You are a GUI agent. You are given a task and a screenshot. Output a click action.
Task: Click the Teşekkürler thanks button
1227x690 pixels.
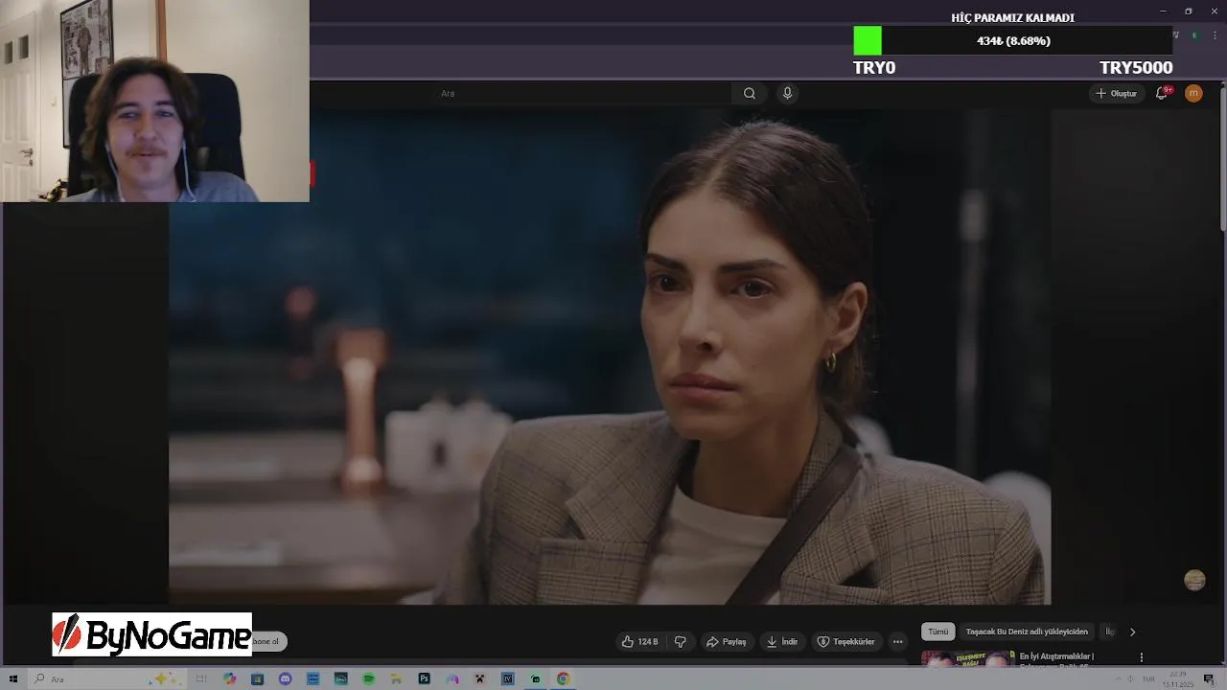tap(845, 642)
